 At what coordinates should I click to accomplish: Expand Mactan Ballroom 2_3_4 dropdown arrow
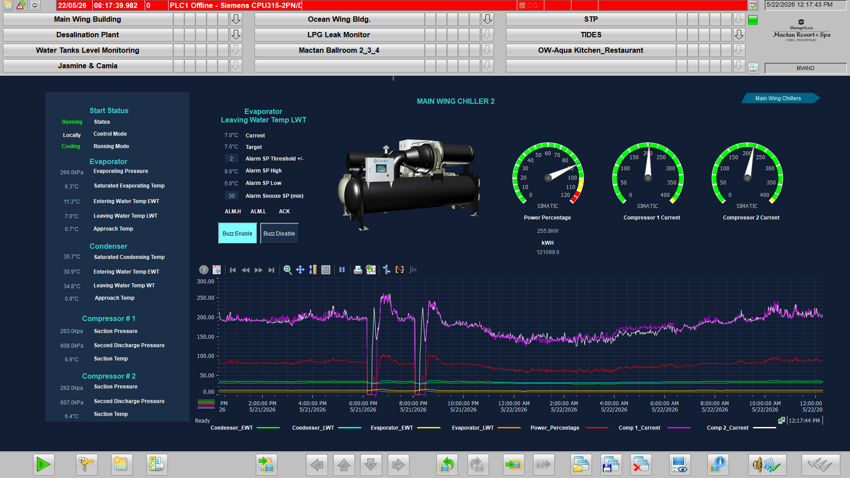tap(488, 50)
